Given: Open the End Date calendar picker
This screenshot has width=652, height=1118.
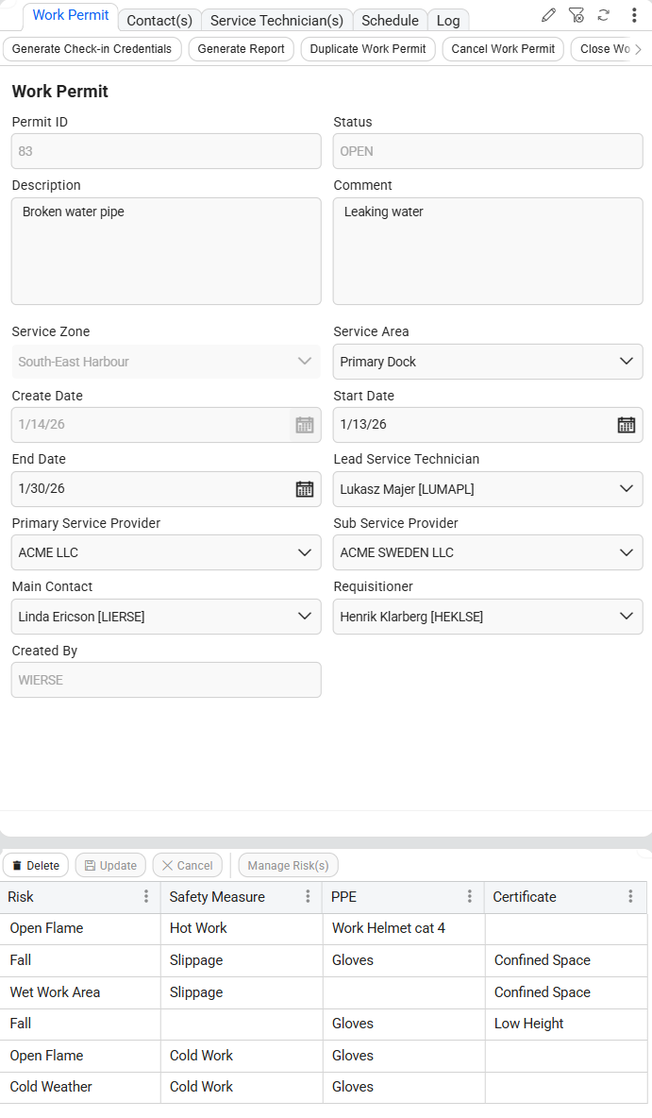Looking at the screenshot, I should [304, 489].
